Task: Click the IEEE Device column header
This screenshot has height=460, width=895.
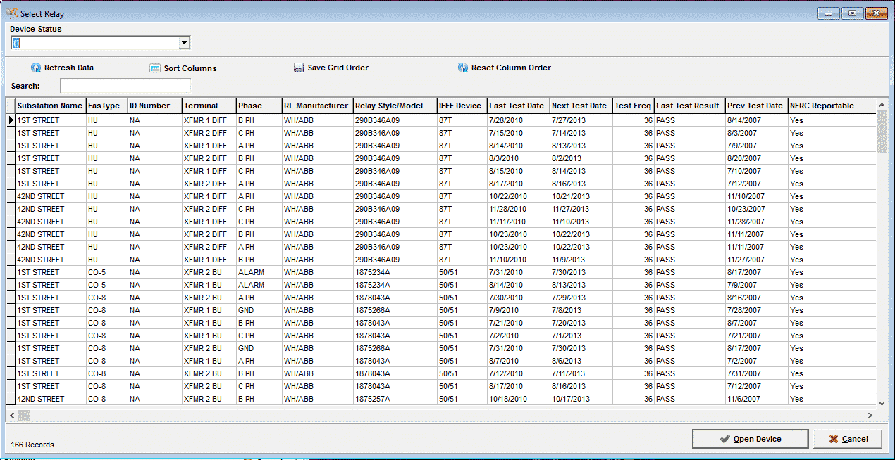Action: tap(461, 106)
